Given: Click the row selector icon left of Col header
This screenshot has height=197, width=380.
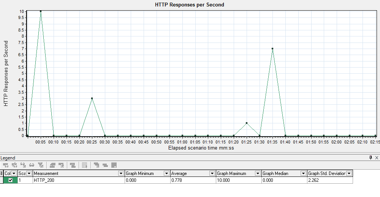Looking at the screenshot, I should click(2, 173).
